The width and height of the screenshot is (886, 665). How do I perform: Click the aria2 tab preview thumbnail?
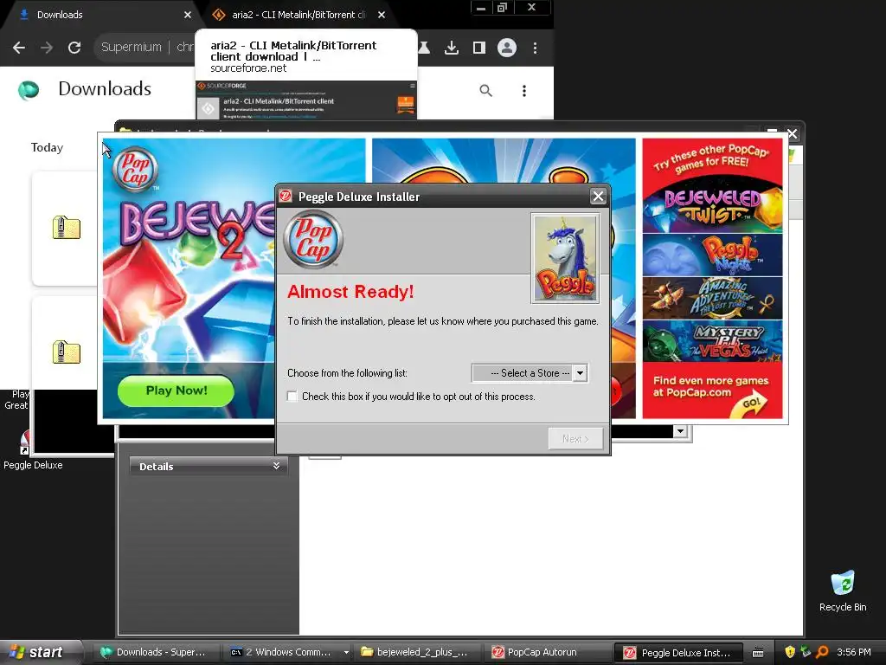pyautogui.click(x=305, y=100)
